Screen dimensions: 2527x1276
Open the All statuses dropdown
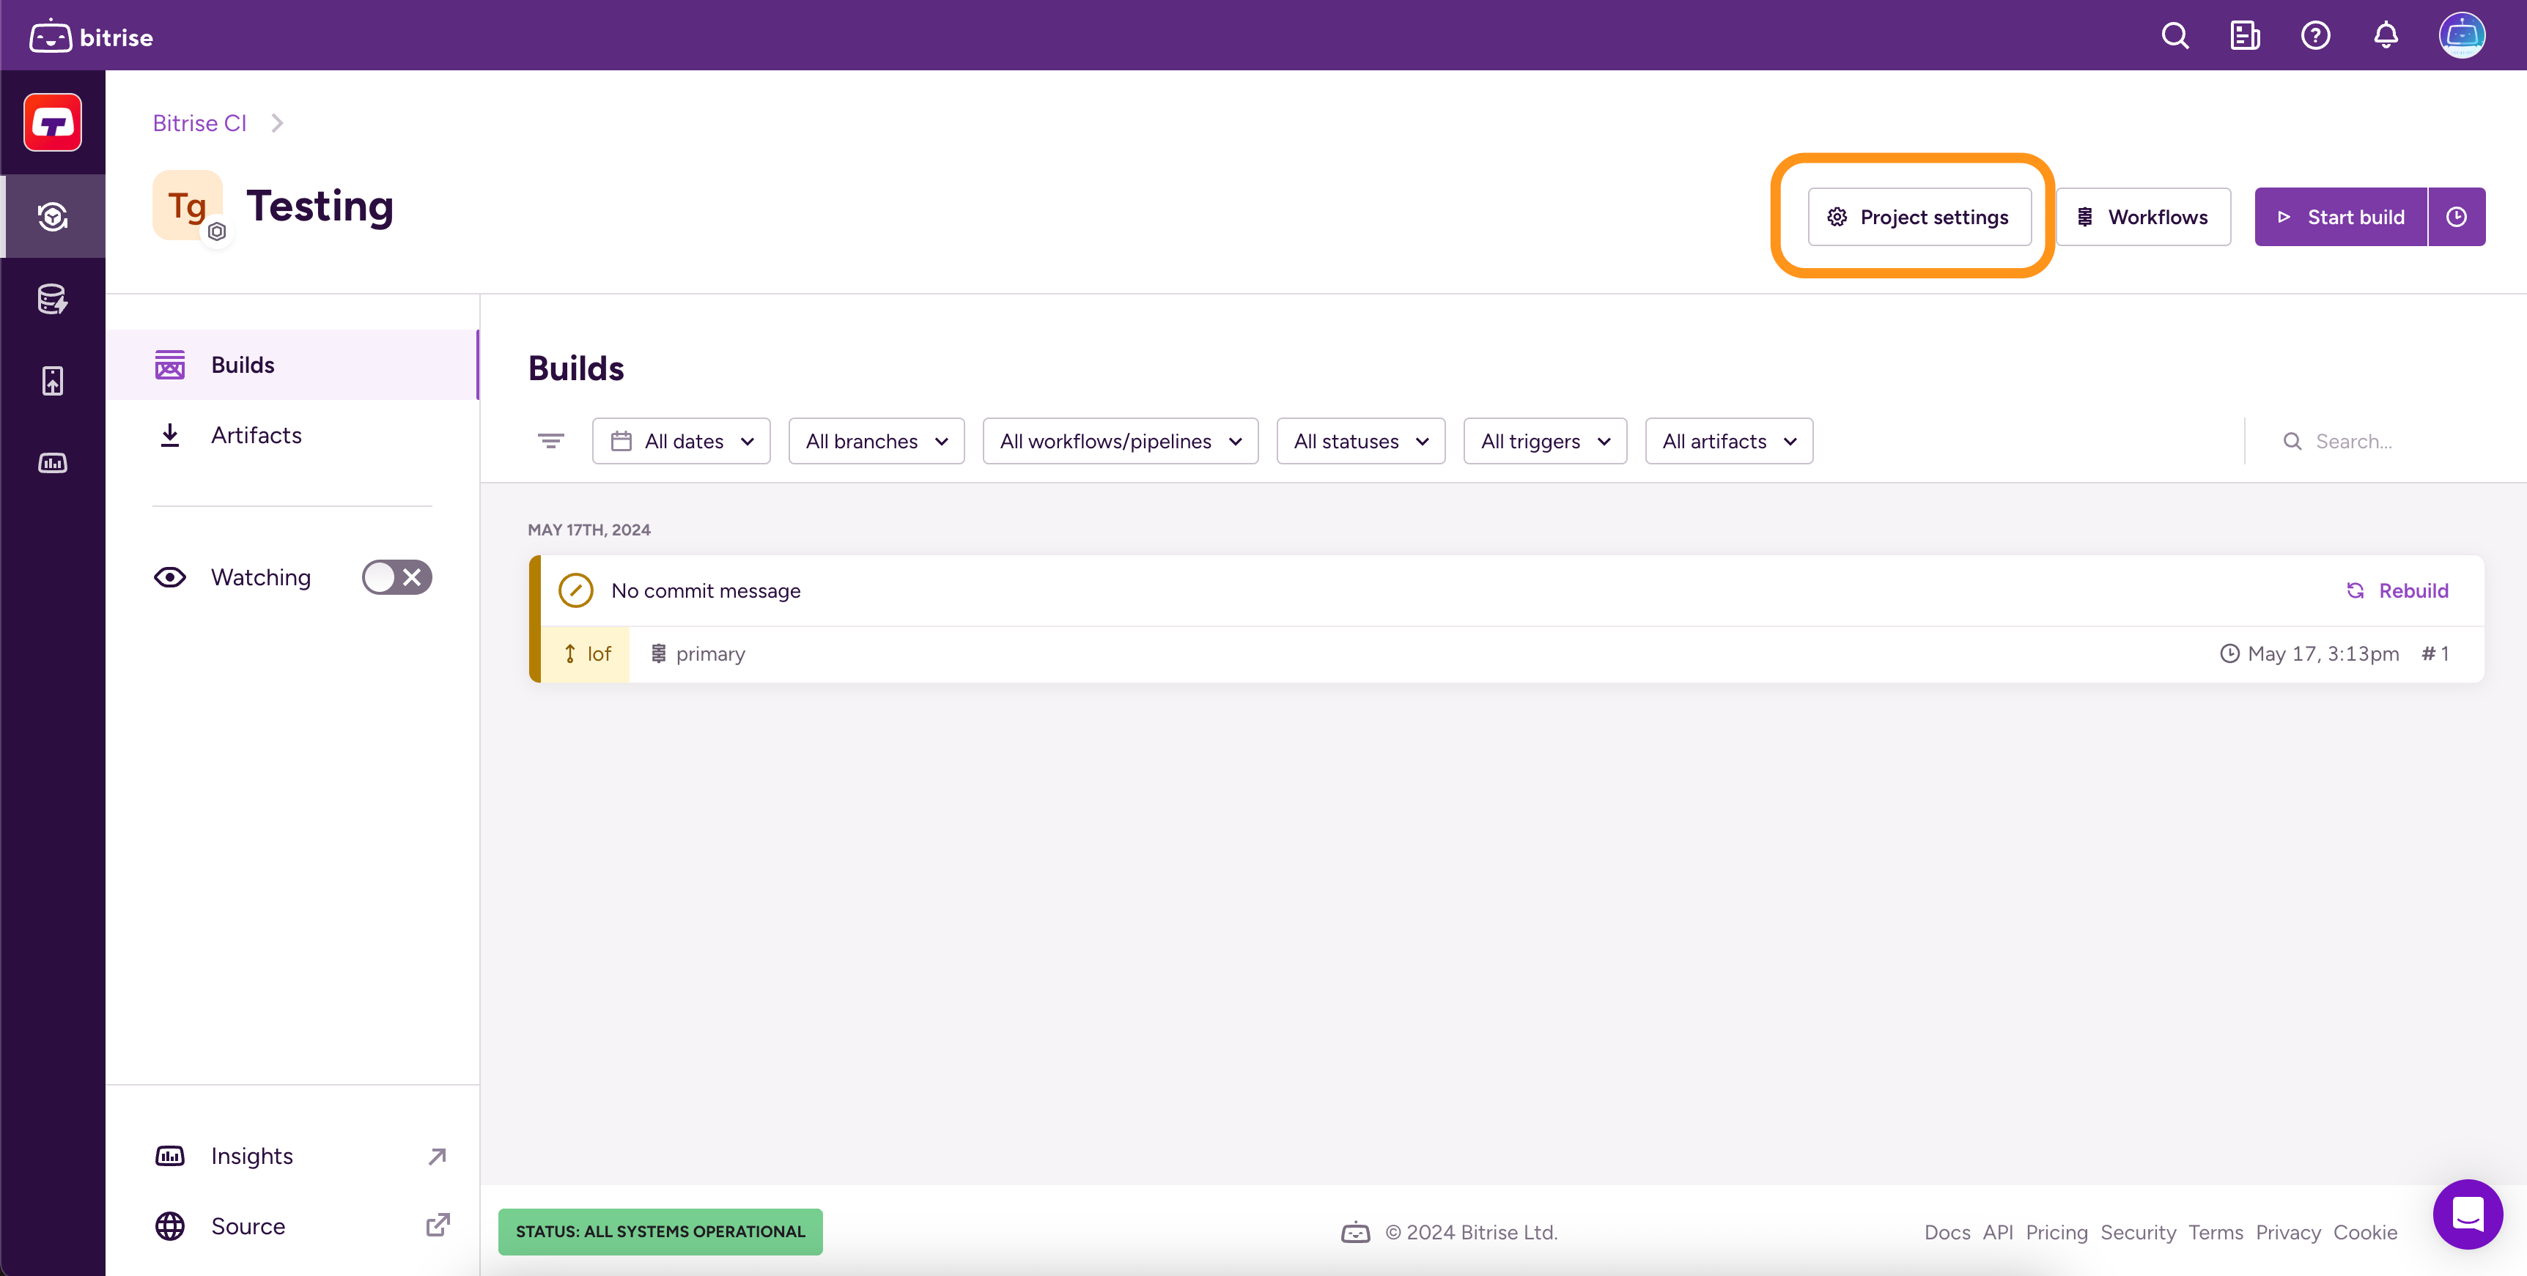[x=1360, y=440]
